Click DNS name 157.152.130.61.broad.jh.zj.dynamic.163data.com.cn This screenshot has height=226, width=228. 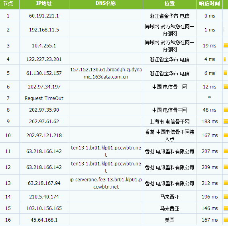coord(106,73)
